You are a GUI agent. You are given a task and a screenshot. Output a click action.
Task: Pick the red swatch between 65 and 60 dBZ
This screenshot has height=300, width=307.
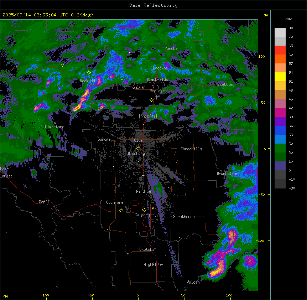point(280,50)
